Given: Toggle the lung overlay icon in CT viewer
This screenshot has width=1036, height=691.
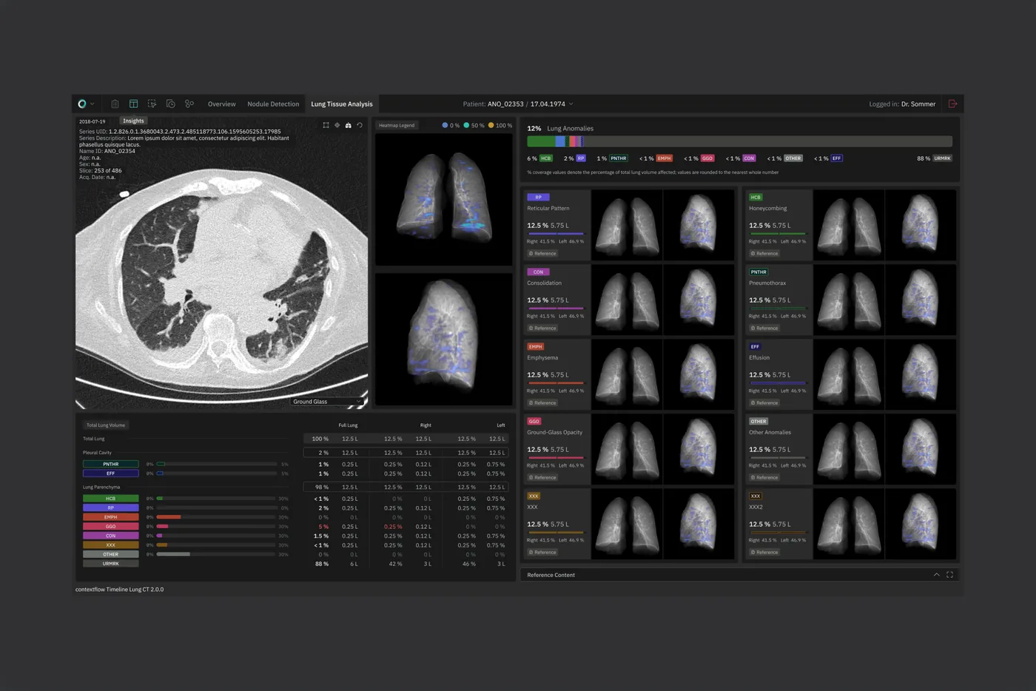Looking at the screenshot, I should tap(349, 125).
